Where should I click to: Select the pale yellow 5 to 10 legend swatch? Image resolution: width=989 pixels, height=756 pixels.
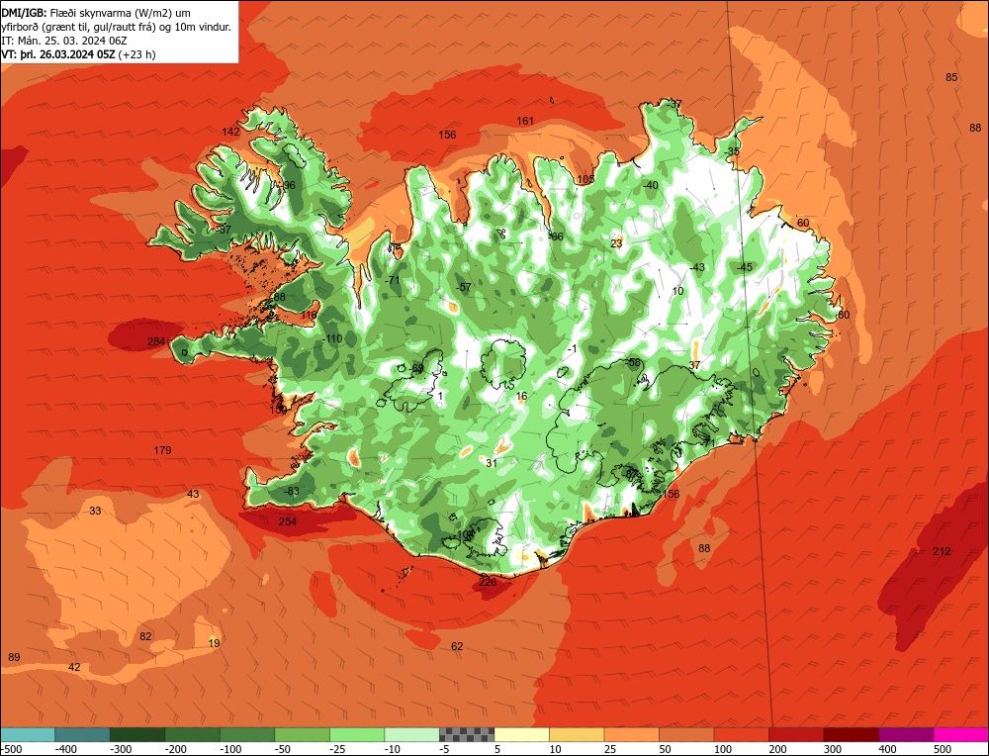click(521, 734)
